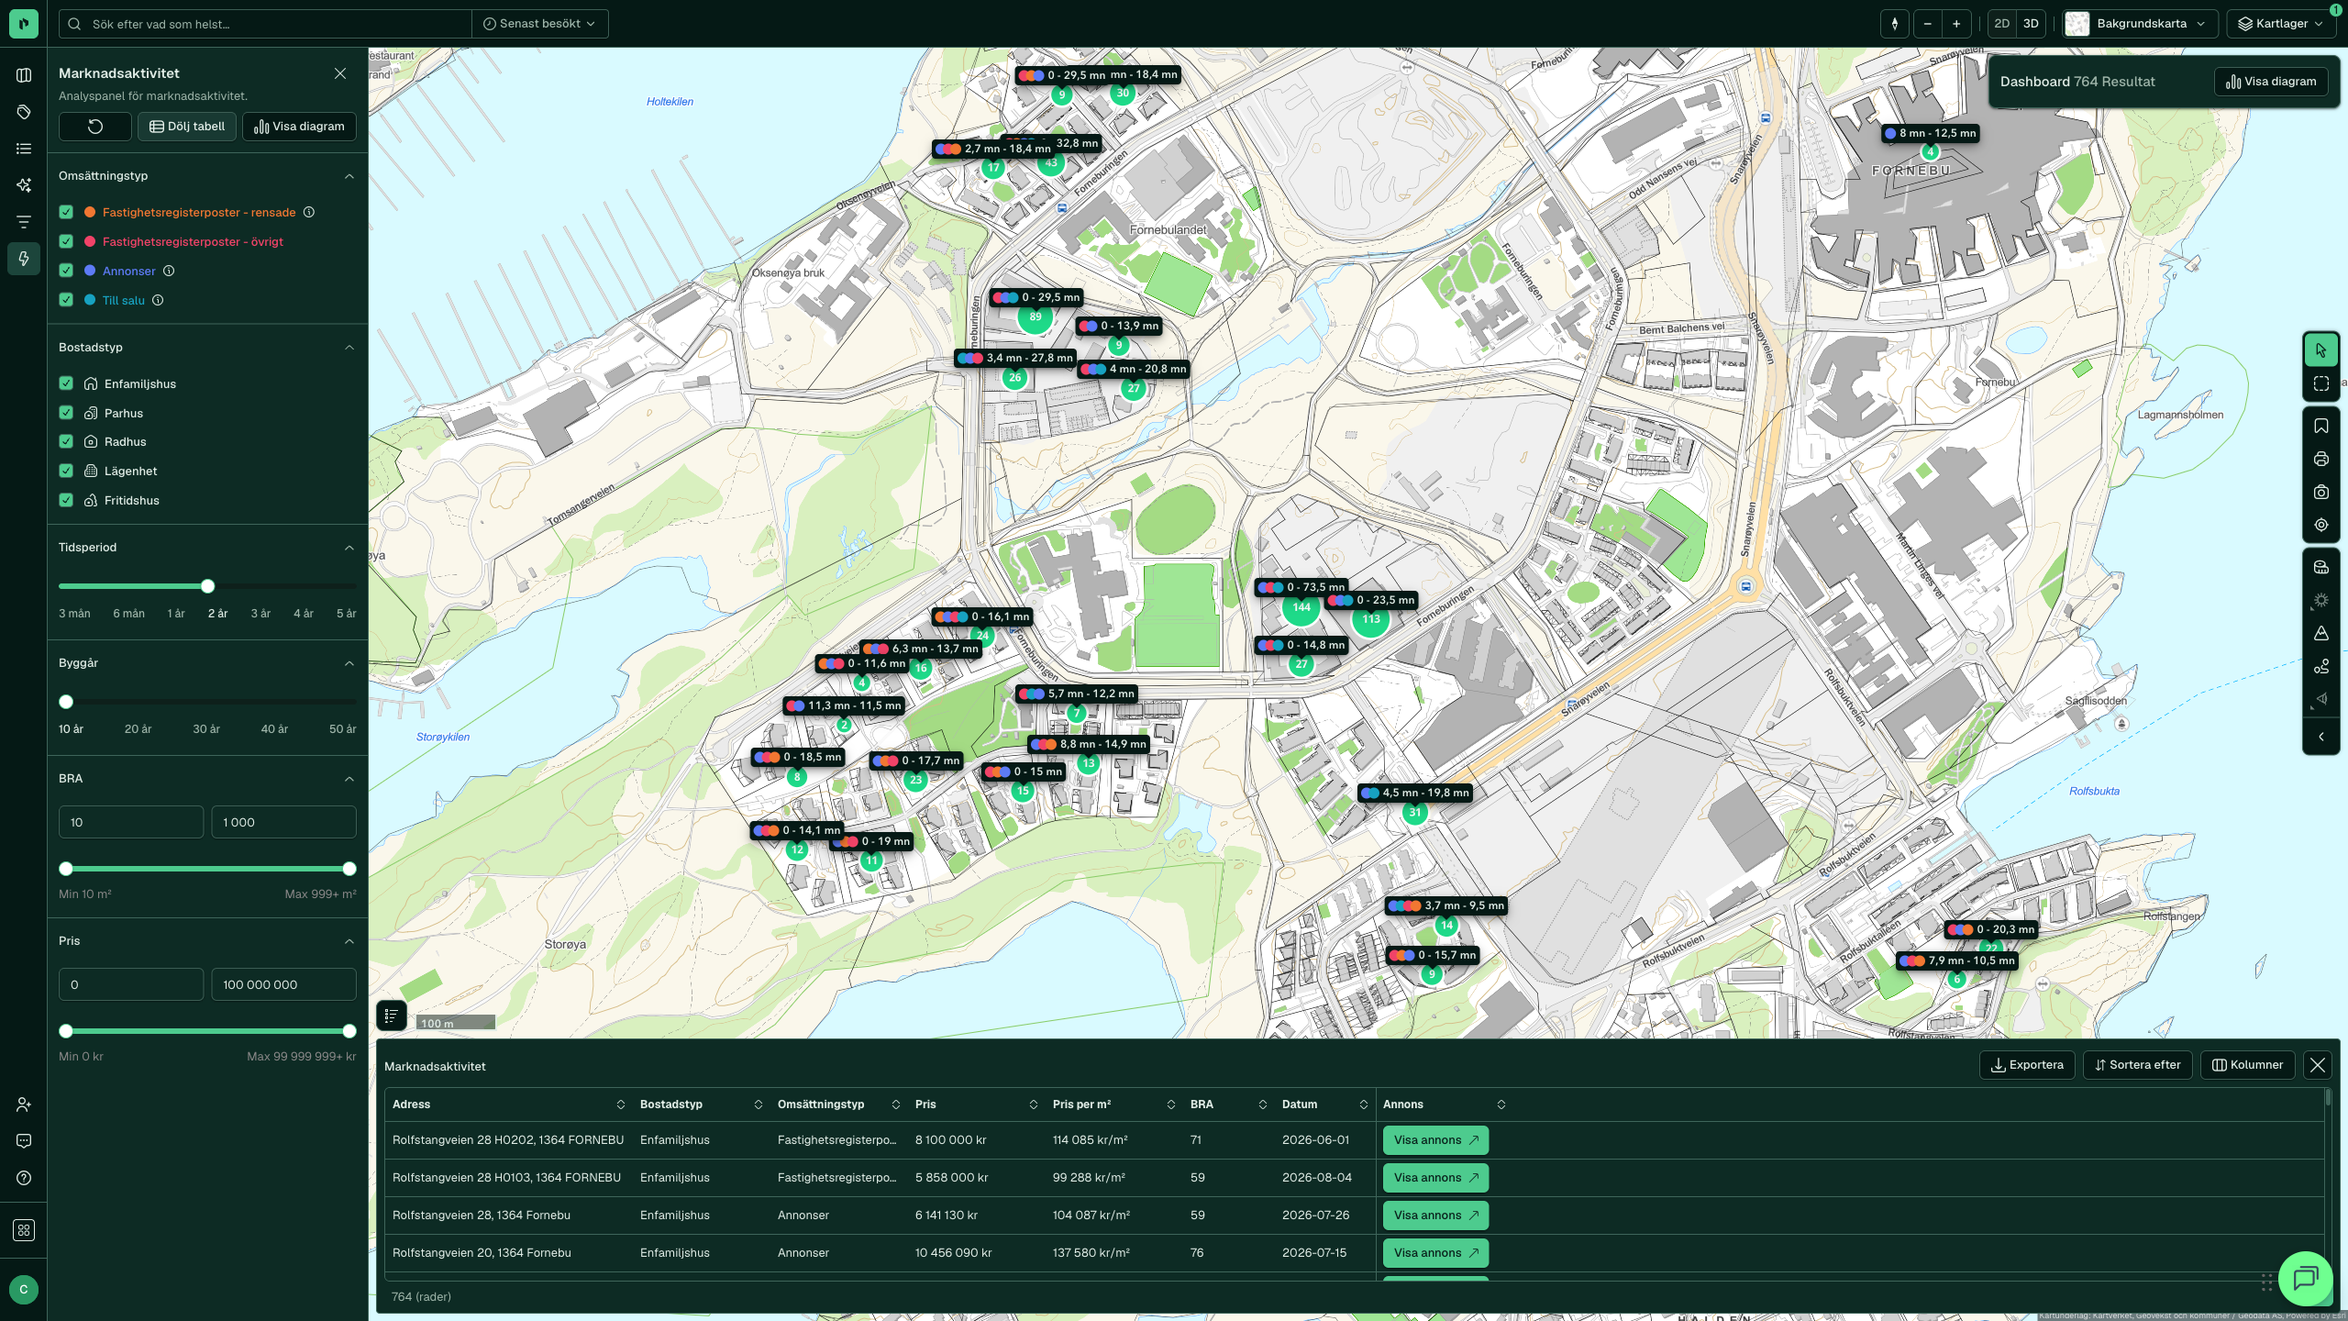This screenshot has width=2348, height=1321.
Task: Toggle the Annonser checkbox
Action: click(66, 271)
